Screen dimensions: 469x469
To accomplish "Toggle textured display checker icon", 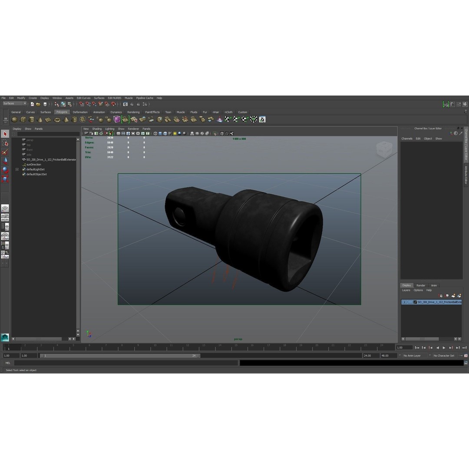I will pos(170,133).
